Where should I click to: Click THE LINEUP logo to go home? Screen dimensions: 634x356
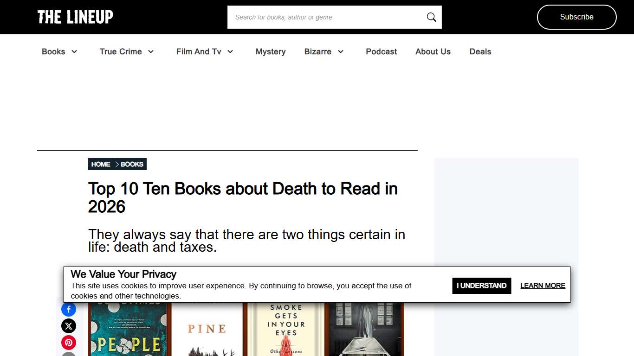(x=75, y=17)
